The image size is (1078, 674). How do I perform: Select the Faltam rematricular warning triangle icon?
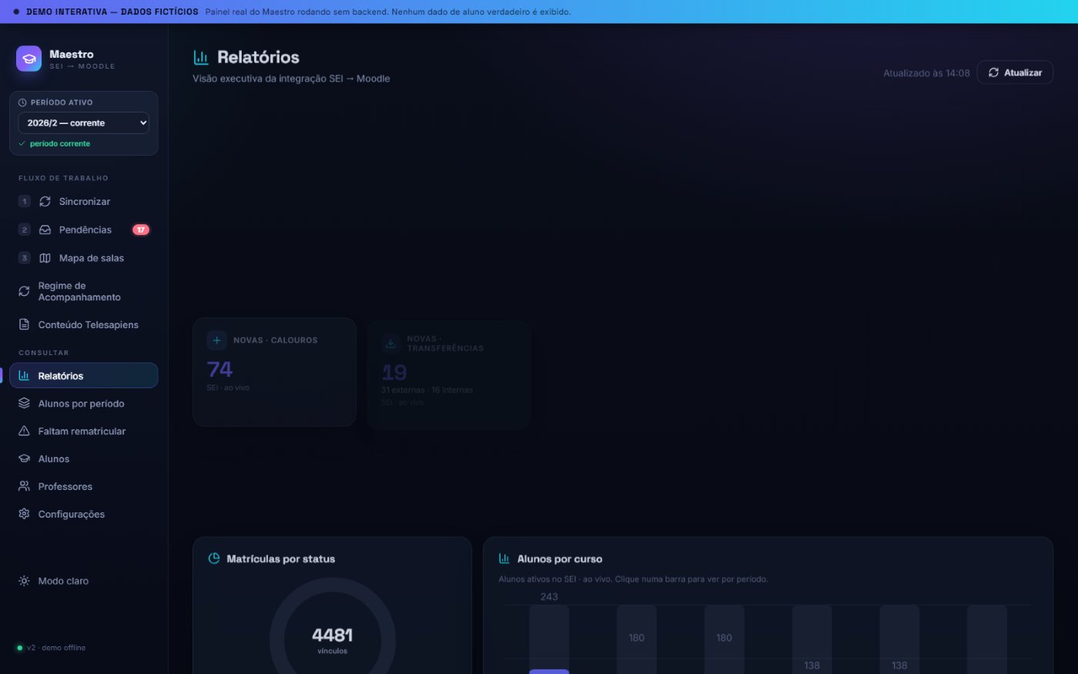click(24, 431)
